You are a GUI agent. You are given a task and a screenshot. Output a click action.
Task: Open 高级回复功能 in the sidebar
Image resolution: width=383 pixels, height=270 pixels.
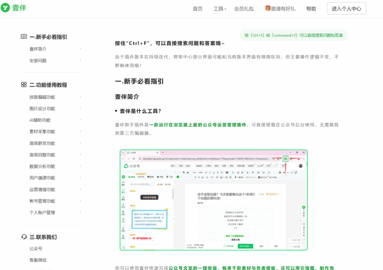click(42, 155)
